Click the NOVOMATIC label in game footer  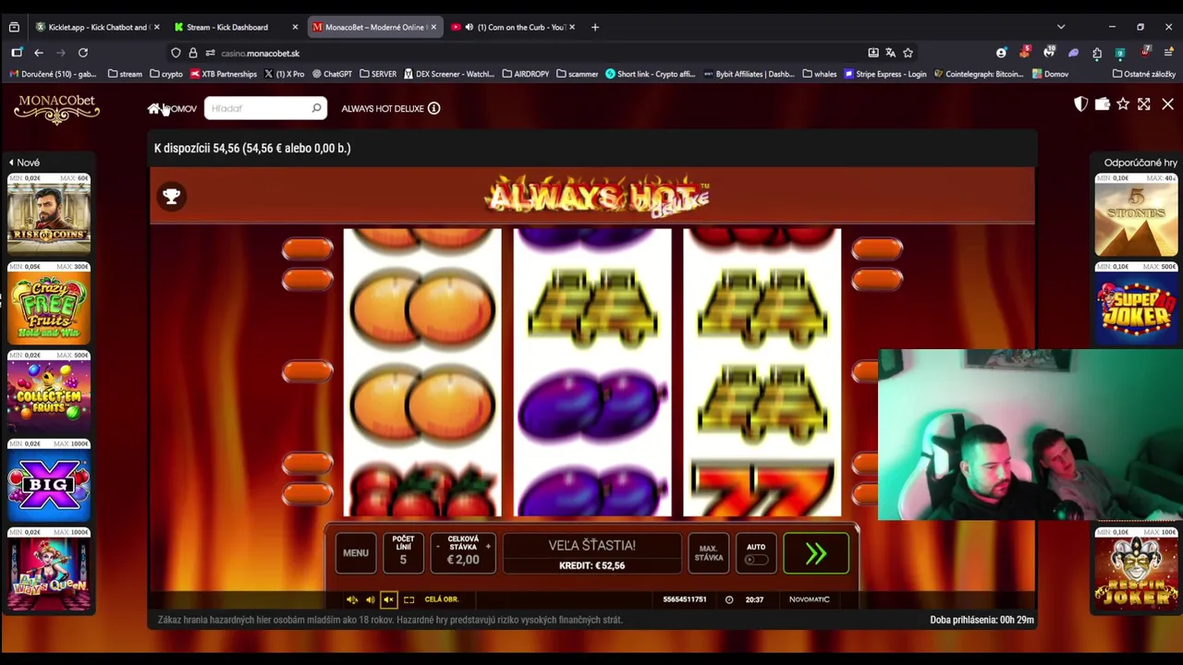coord(809,599)
